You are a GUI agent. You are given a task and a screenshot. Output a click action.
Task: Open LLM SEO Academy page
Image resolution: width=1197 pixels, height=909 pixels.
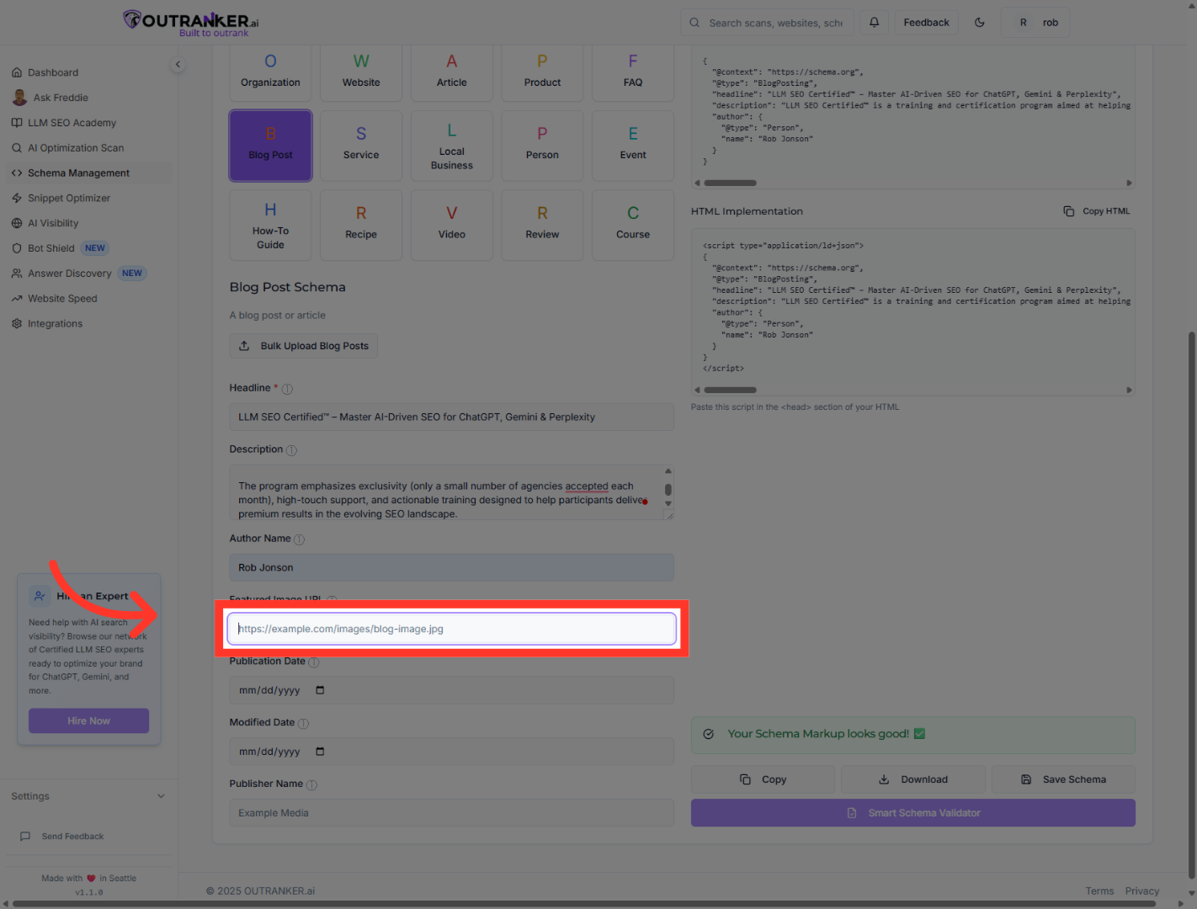tap(72, 123)
